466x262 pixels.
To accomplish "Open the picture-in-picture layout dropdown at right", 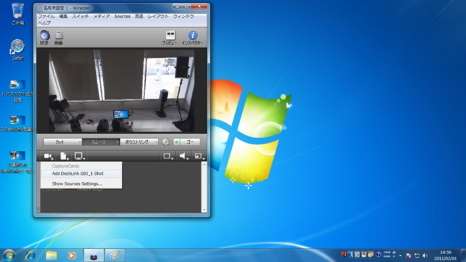I will (x=200, y=156).
